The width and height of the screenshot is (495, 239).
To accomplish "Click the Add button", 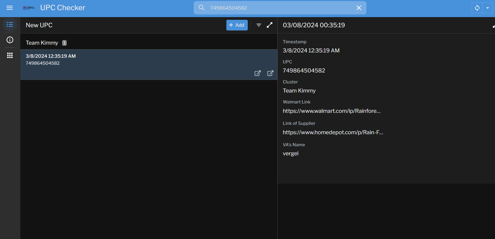I will pos(237,25).
